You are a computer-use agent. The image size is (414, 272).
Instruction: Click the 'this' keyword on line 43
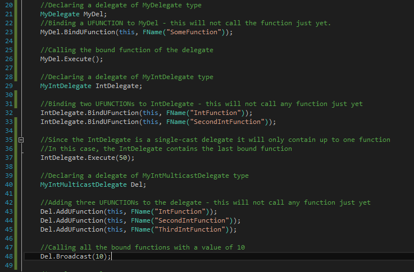(115, 211)
